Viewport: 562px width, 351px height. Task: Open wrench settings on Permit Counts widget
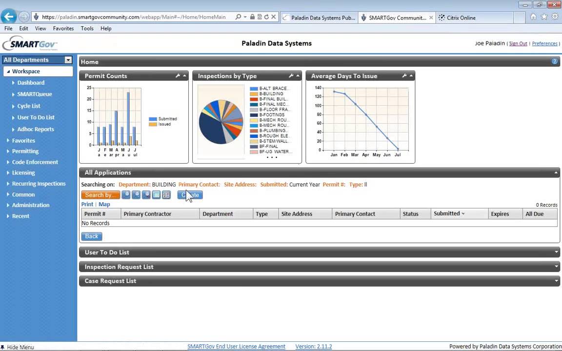coord(178,76)
